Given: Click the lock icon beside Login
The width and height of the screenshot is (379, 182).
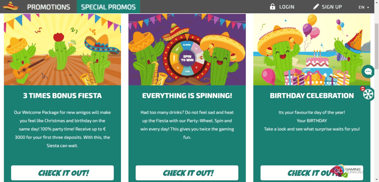Looking at the screenshot, I should [273, 7].
